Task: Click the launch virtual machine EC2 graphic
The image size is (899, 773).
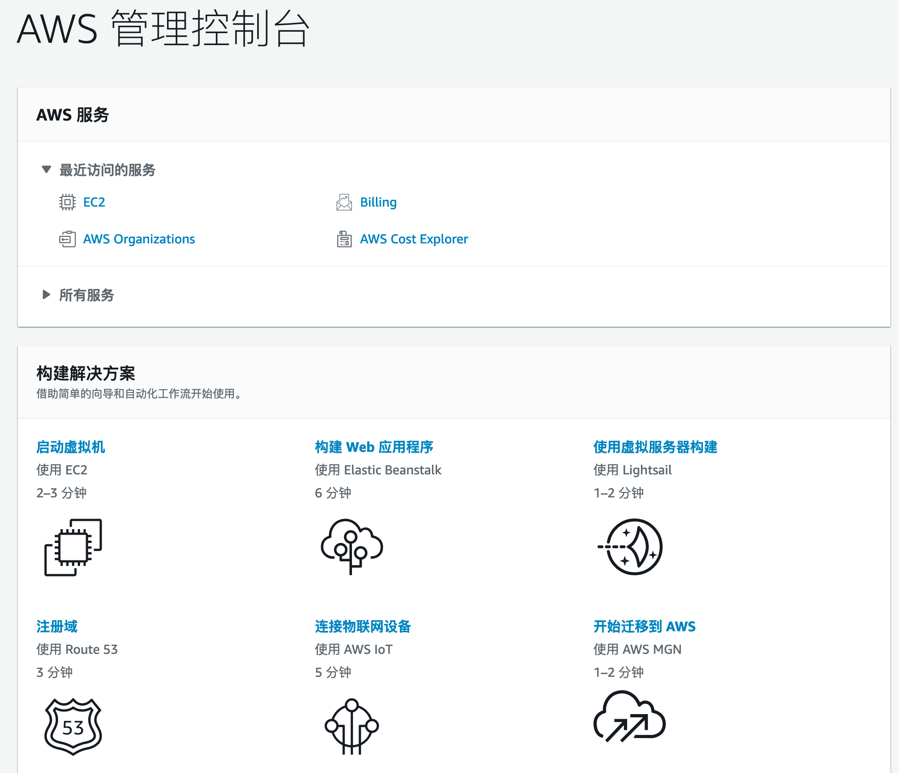Action: coord(73,547)
